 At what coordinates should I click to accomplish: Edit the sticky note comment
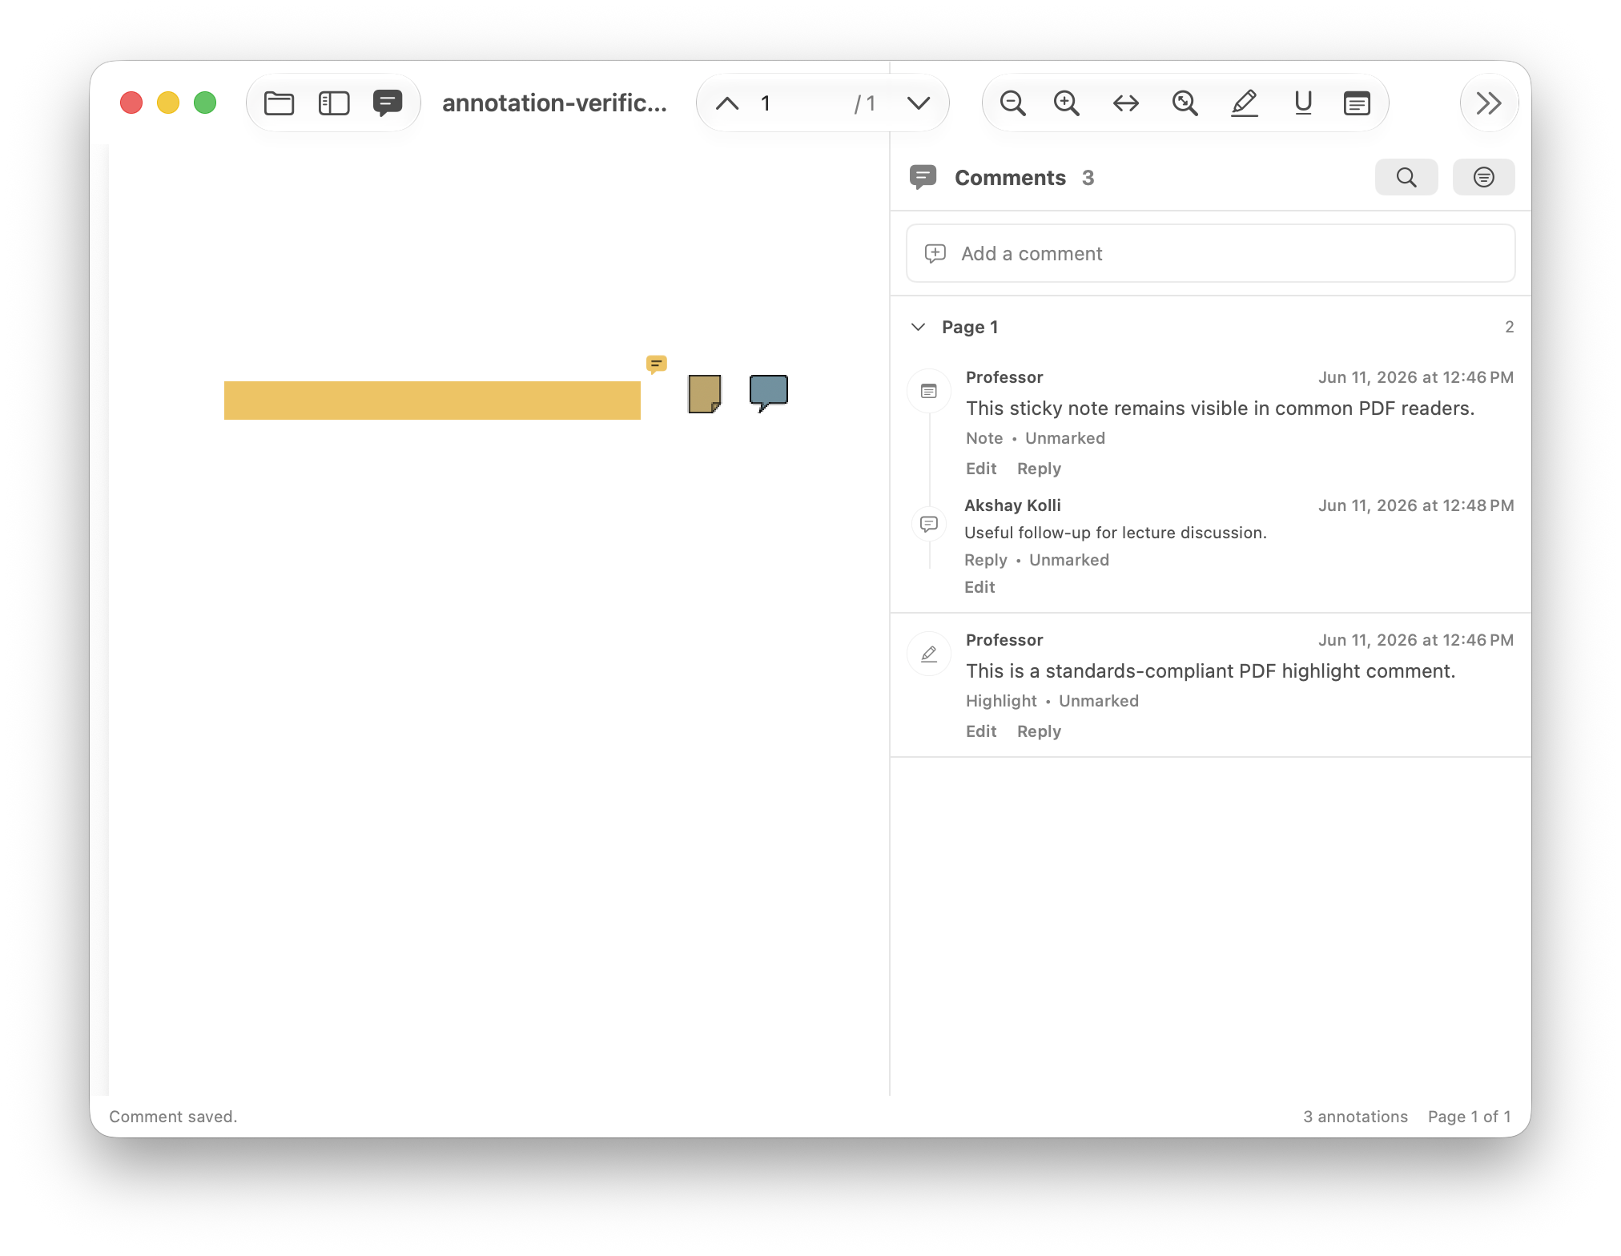(981, 469)
